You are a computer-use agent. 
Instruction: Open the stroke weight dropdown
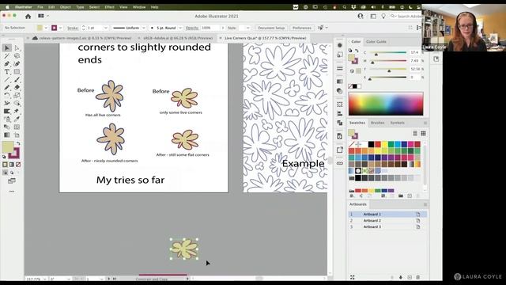click(105, 28)
